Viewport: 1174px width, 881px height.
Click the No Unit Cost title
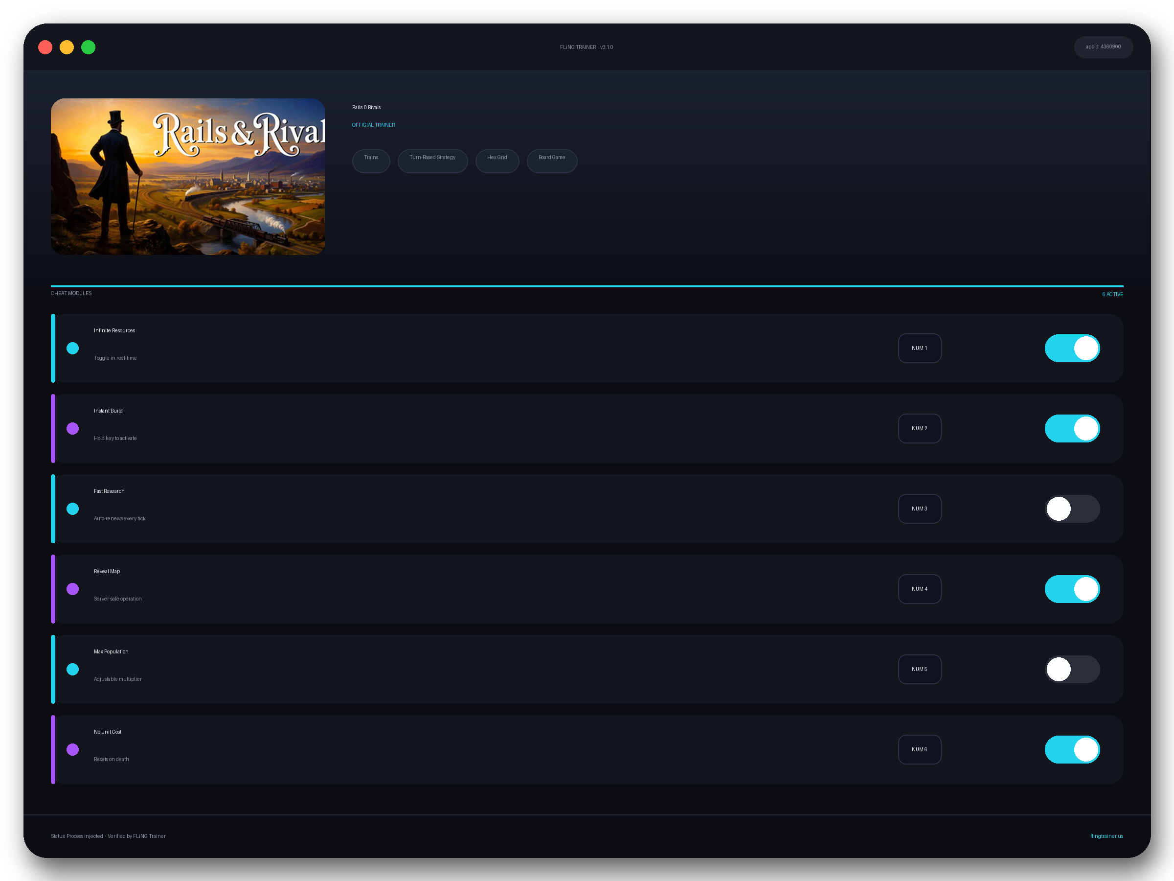(x=108, y=731)
